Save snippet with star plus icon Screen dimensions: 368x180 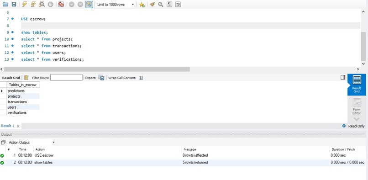[142, 5]
